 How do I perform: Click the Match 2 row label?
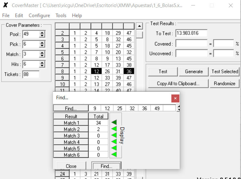pyautogui.click(x=71, y=129)
